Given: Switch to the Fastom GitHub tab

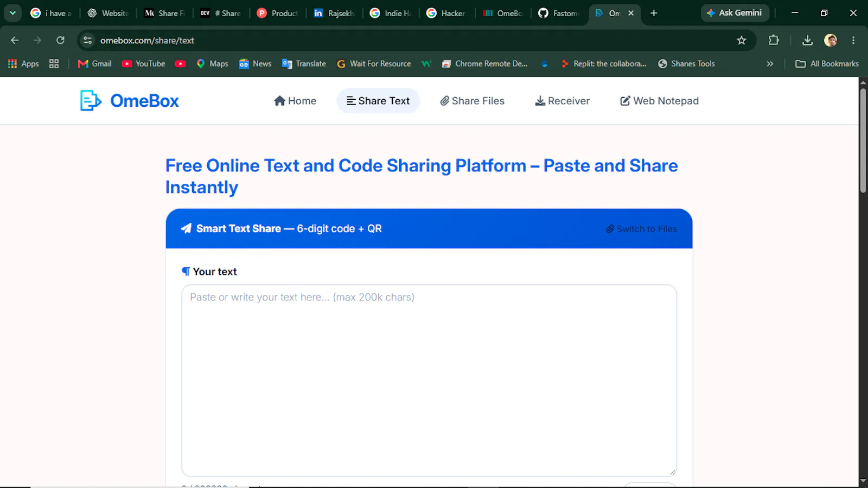Looking at the screenshot, I should click(x=559, y=13).
